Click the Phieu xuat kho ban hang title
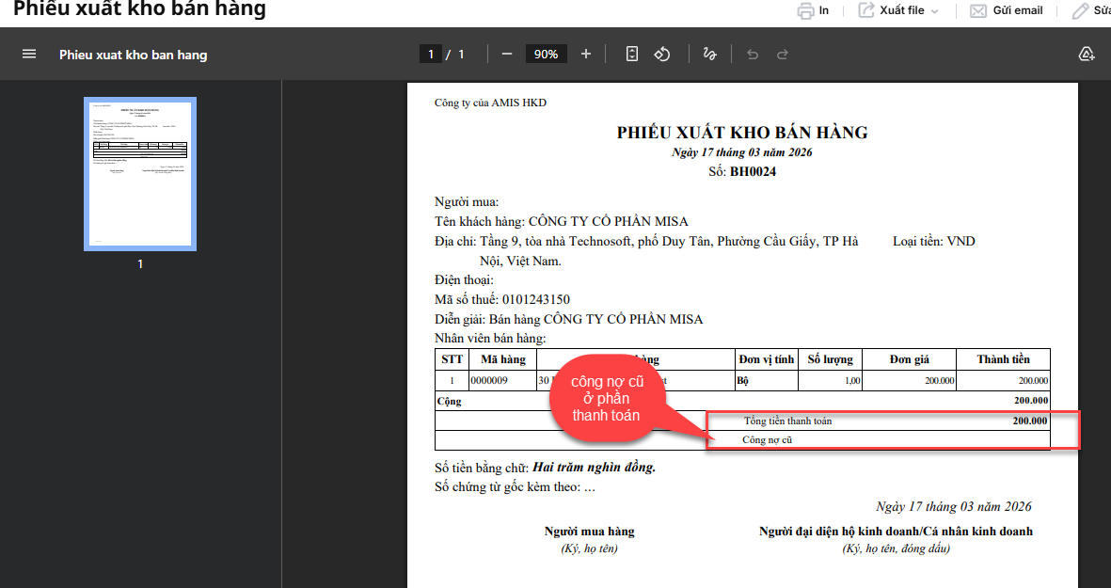Viewport: 1111px width, 588px height. point(133,55)
